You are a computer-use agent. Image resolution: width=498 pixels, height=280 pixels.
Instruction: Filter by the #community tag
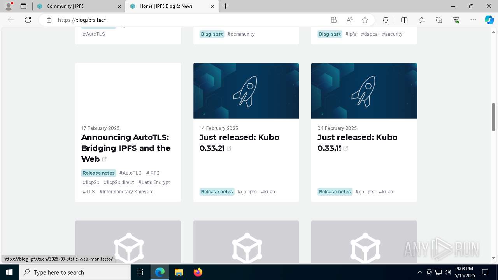(241, 34)
